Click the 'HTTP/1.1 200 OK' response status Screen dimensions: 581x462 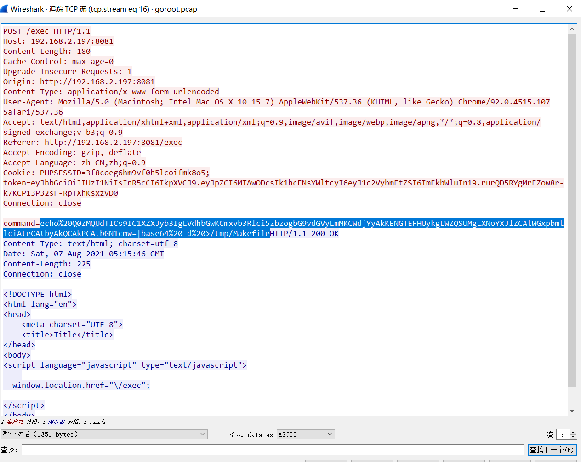304,233
